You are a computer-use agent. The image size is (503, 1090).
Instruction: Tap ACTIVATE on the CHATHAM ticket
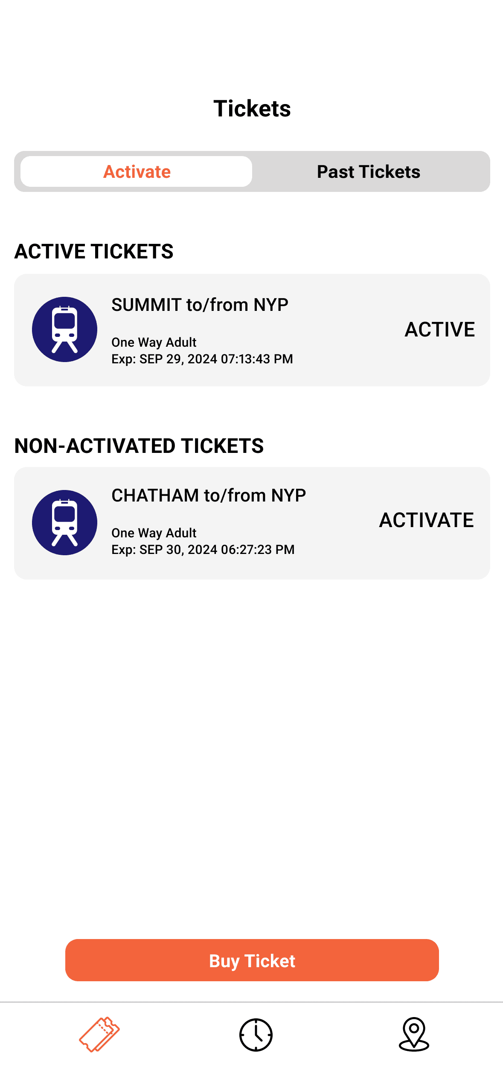pos(426,520)
